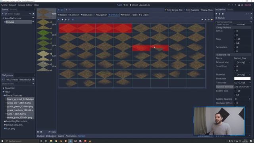Screen dimensions: 254x143
Task: Click the white Modulate color swatch
Action: (242, 79)
